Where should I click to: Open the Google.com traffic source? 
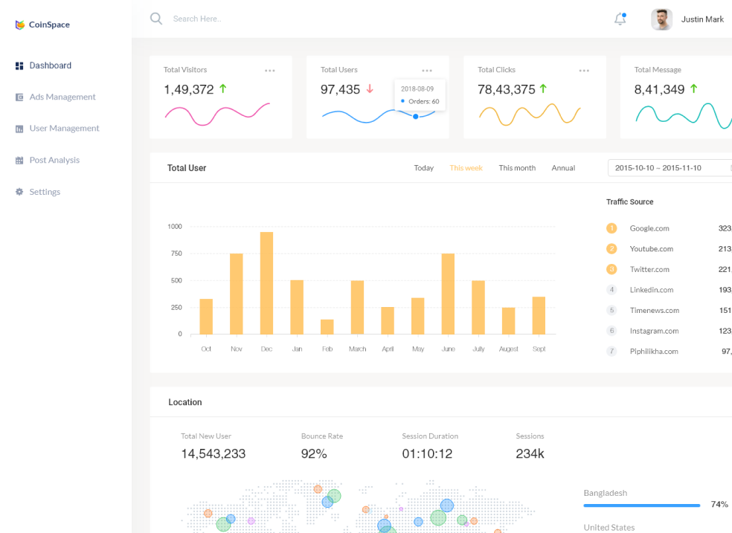pos(649,228)
